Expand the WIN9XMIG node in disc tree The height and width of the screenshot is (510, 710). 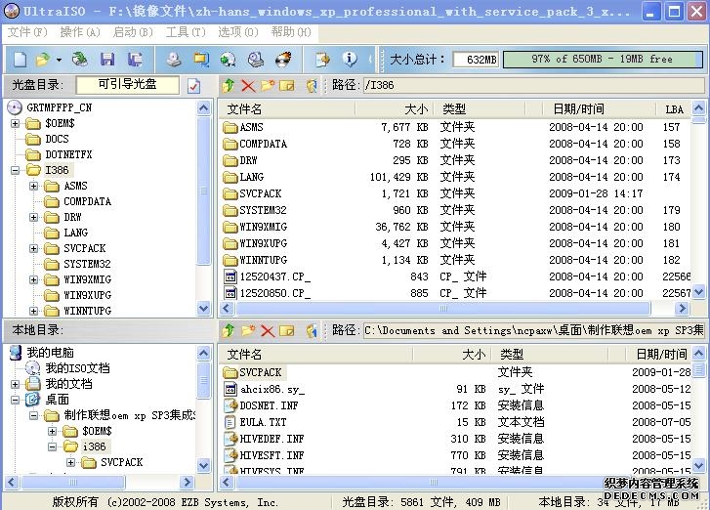pyautogui.click(x=33, y=279)
